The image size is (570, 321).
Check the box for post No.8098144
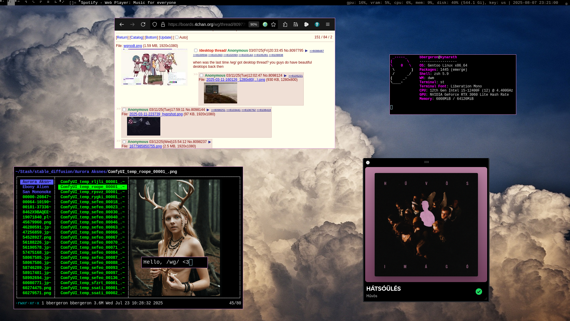point(124,110)
